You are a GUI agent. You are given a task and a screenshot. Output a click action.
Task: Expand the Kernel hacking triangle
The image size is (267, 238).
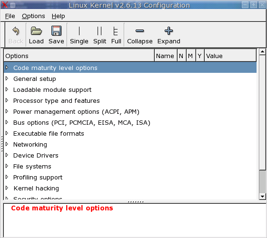7,188
